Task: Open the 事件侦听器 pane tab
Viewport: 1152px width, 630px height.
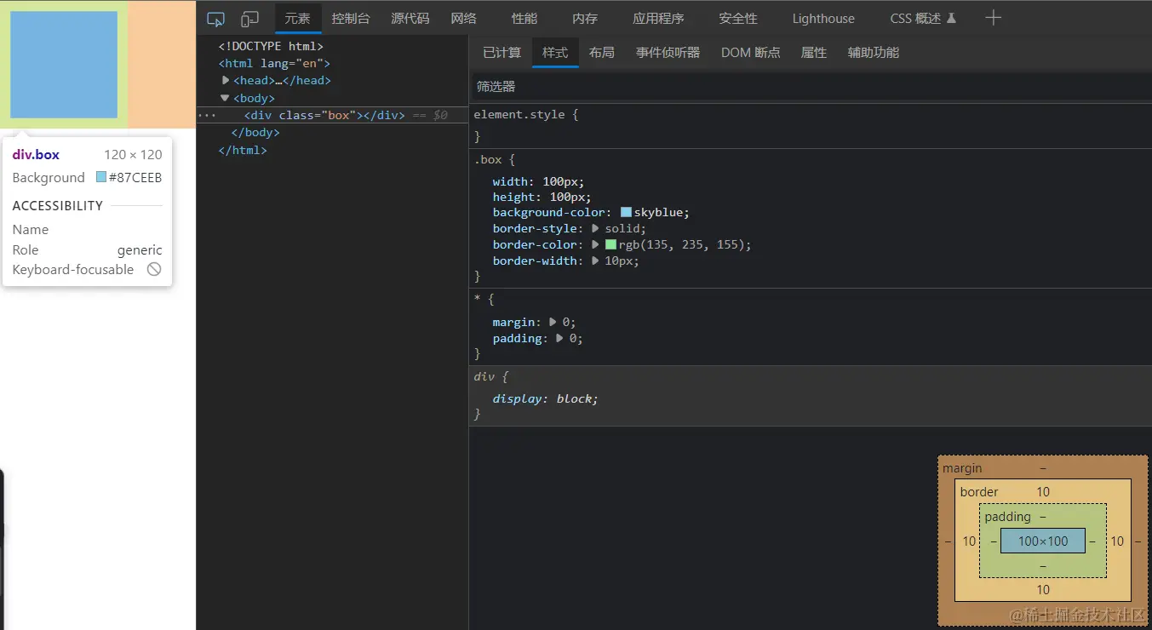Action: [x=668, y=53]
